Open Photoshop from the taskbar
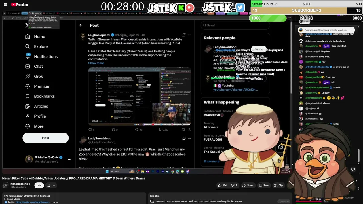Image resolution: width=363 pixels, height=204 pixels. pyautogui.click(x=153, y=171)
